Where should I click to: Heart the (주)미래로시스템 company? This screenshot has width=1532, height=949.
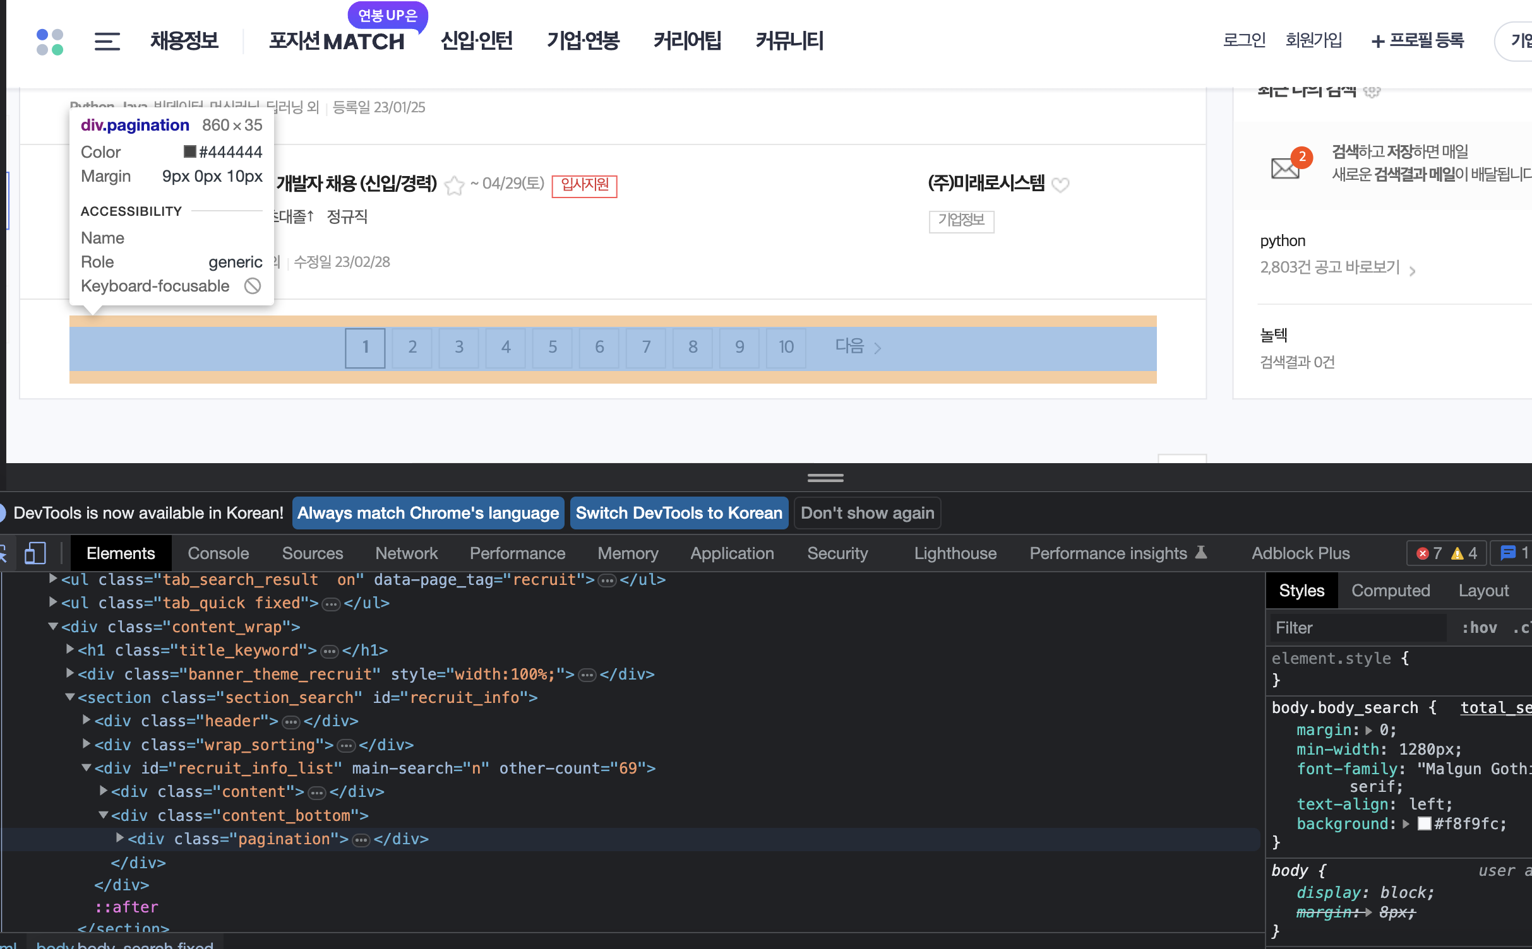pos(1061,185)
